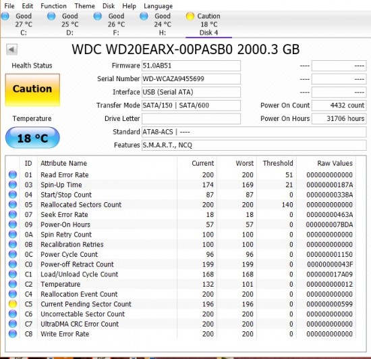Select the H: drive status icon
The height and width of the screenshot is (359, 371).
tap(144, 16)
